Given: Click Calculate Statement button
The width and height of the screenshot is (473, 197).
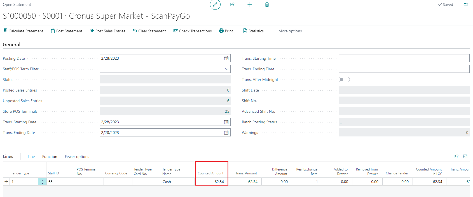Looking at the screenshot, I should (x=23, y=31).
